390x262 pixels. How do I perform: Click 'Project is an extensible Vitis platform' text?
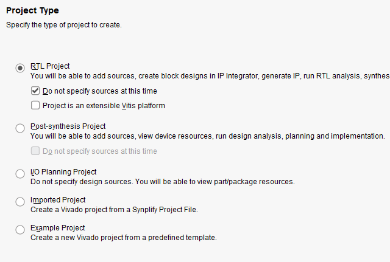(x=104, y=105)
